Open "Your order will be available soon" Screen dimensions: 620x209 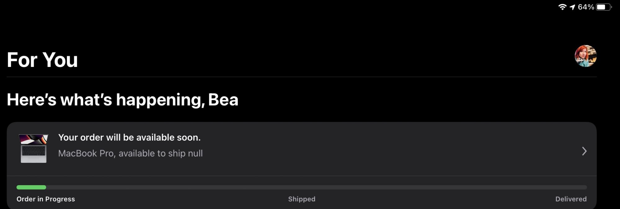[x=129, y=137]
